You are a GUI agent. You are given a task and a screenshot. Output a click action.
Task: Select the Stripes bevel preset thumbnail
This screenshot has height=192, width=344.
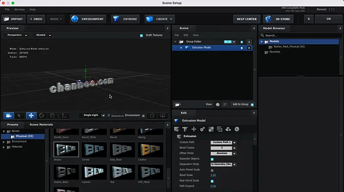coord(66,150)
